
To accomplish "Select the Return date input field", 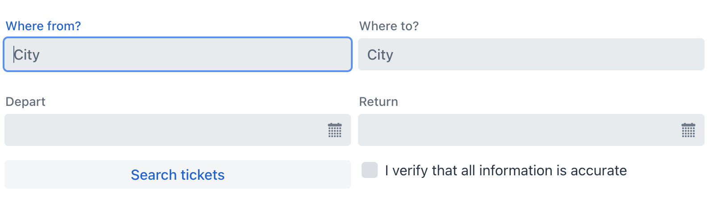I will pos(518,130).
